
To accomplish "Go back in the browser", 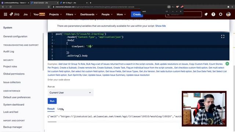I will (x=3, y=7).
